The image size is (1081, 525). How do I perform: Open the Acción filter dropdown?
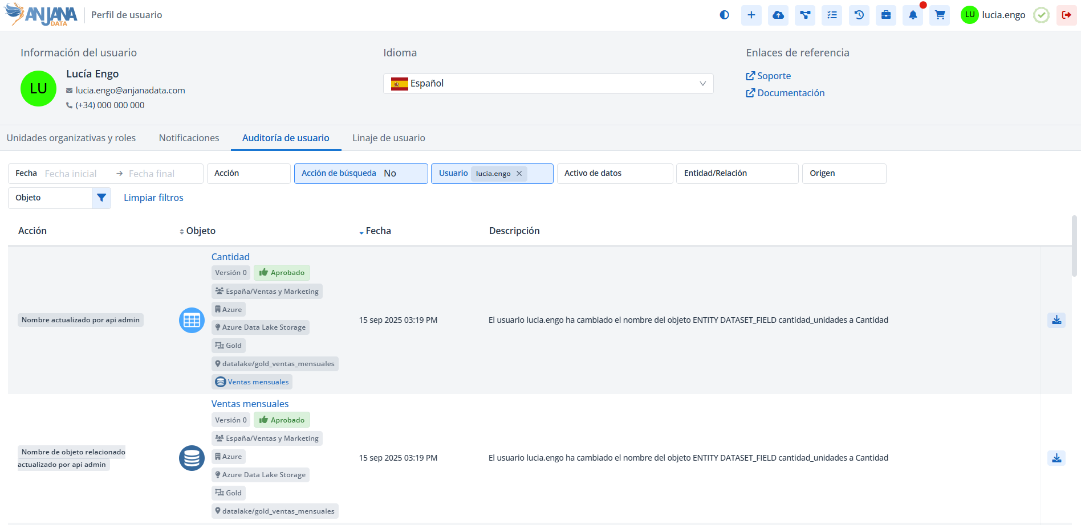[x=249, y=174]
